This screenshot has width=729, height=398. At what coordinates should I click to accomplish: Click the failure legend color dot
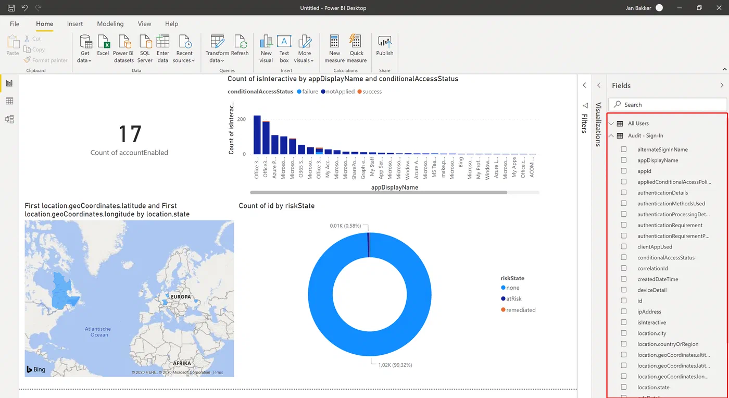(x=299, y=92)
